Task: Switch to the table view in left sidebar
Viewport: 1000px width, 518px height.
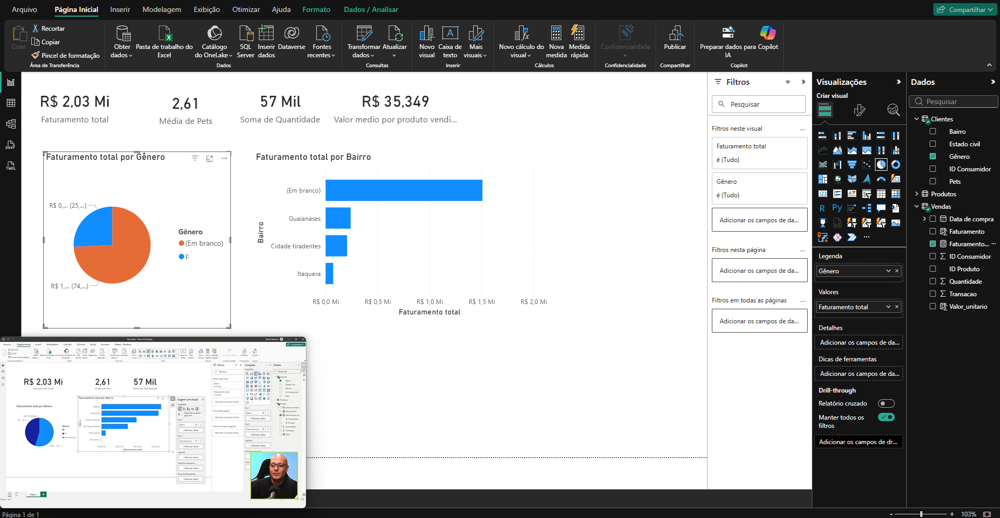Action: (x=11, y=103)
